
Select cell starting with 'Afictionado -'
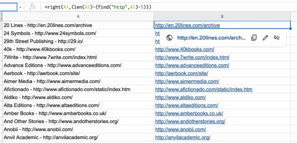click(x=78, y=89)
